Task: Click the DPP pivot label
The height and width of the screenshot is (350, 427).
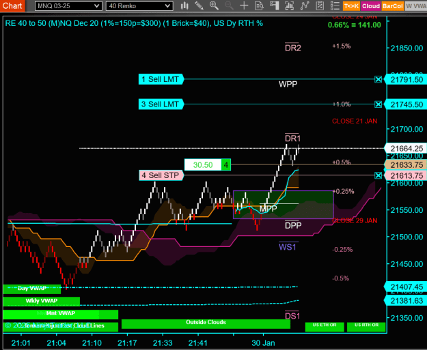Action: [x=293, y=225]
